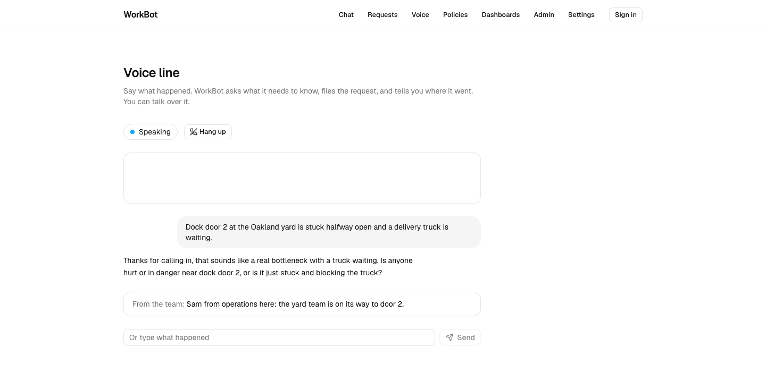
Task: Click the hang up phone icon
Action: pyautogui.click(x=194, y=132)
